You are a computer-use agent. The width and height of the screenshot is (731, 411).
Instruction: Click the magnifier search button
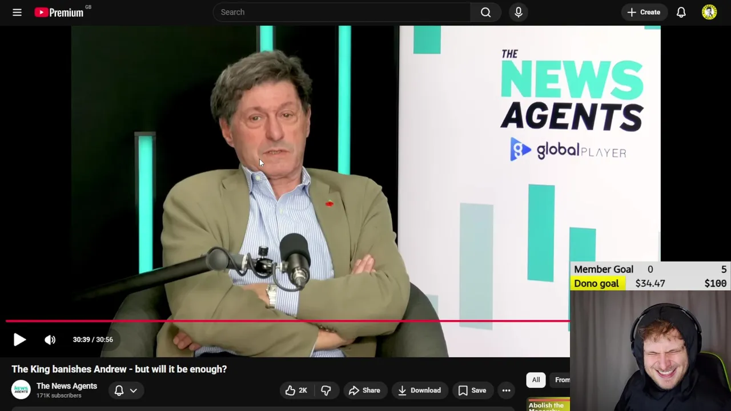[486, 12]
